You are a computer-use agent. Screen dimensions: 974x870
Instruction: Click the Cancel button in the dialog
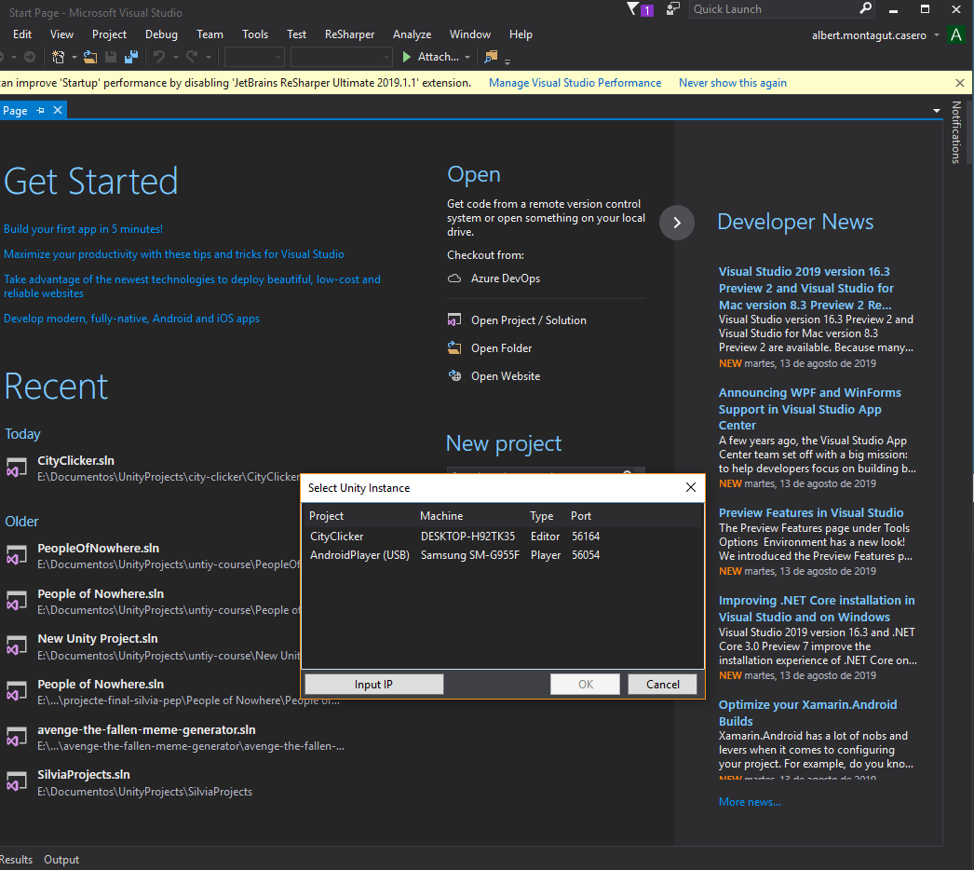click(662, 685)
